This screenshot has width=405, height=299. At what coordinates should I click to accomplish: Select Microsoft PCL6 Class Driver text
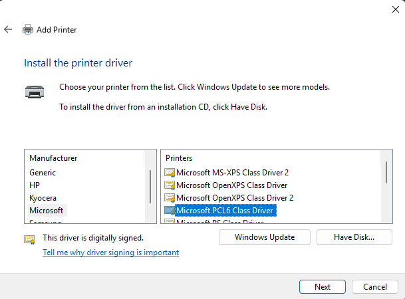point(225,211)
